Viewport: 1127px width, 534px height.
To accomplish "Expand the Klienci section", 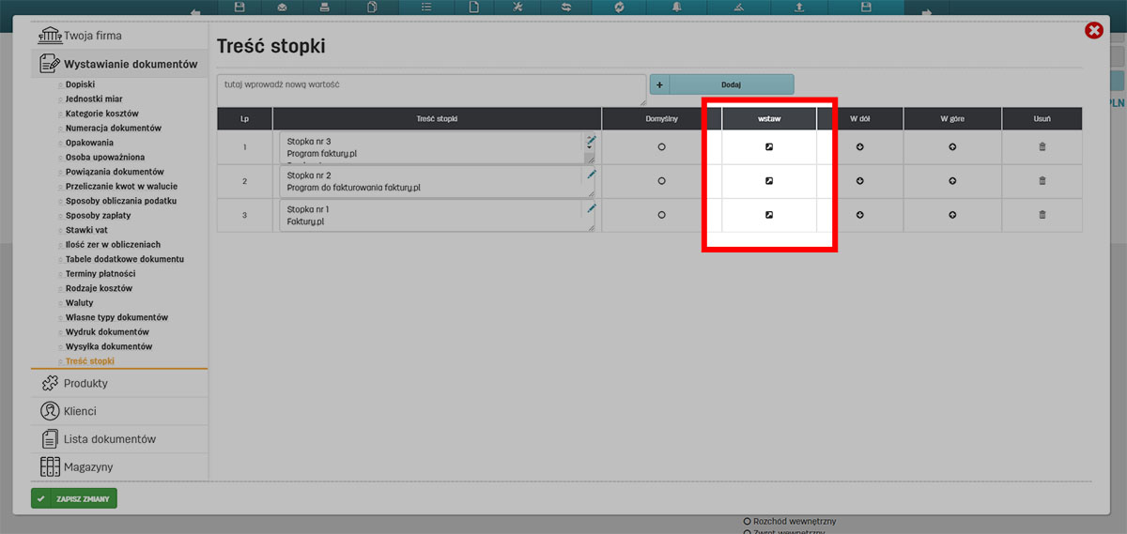I will tap(80, 411).
